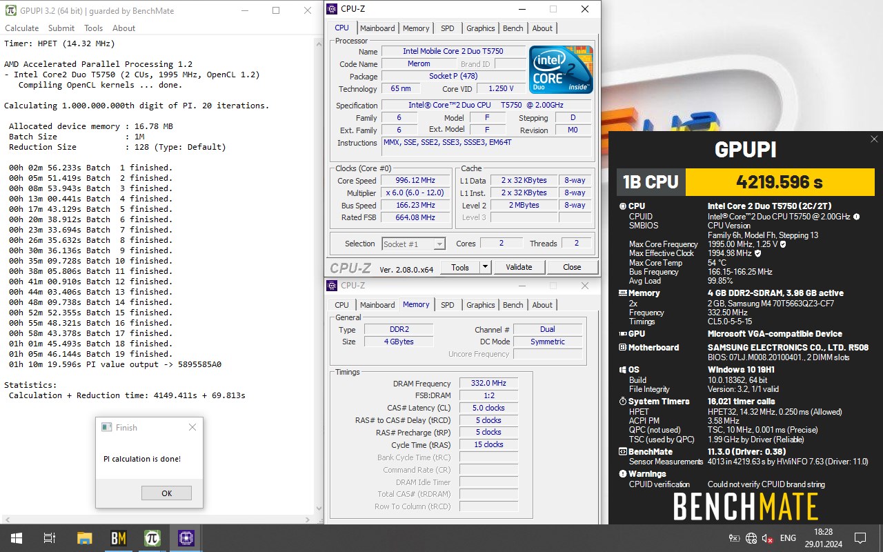883x552 pixels.
Task: Click the 4219.596 s score value
Action: point(780,182)
